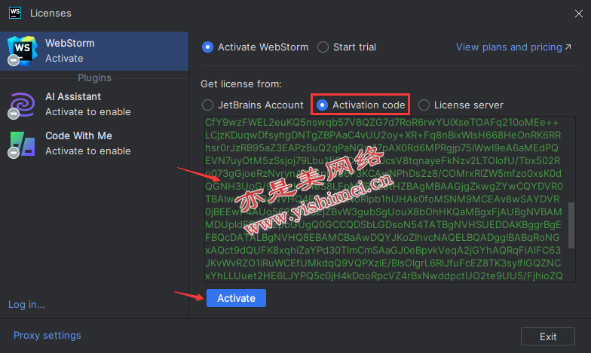This screenshot has height=353, width=591.
Task: Click the code line starting with LCjzKDuqwDfsyhg
Action: click(x=383, y=135)
